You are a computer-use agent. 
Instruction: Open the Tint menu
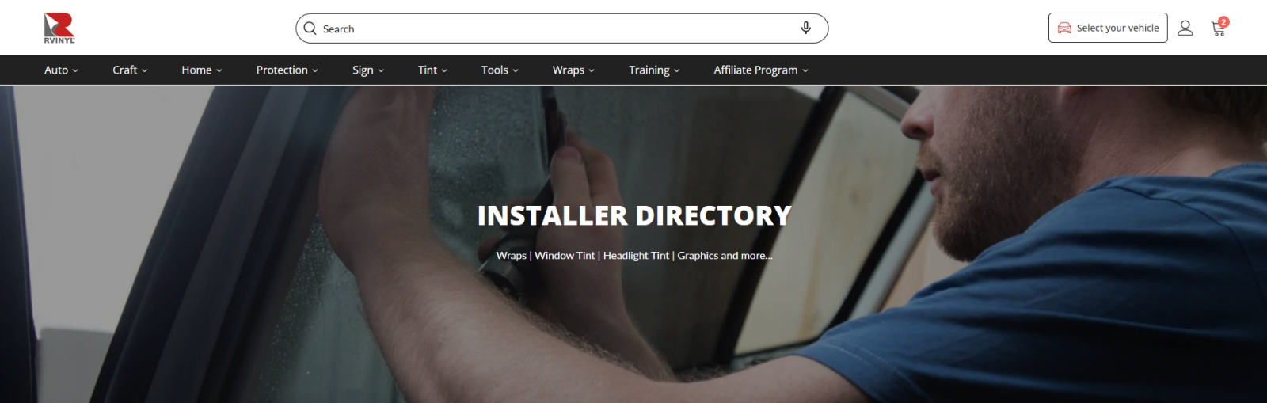point(432,70)
